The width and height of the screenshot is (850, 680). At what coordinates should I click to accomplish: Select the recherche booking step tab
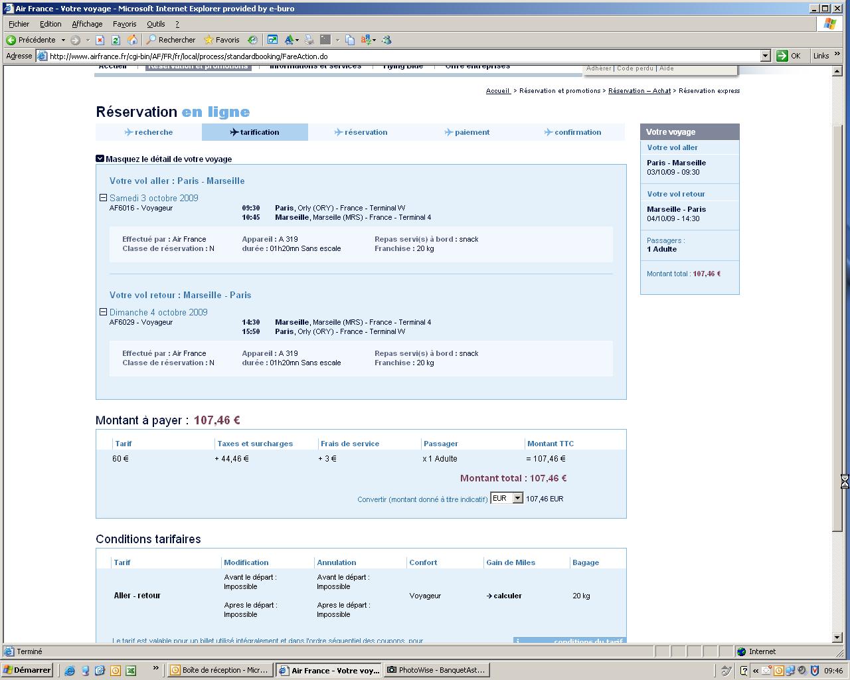pos(149,132)
